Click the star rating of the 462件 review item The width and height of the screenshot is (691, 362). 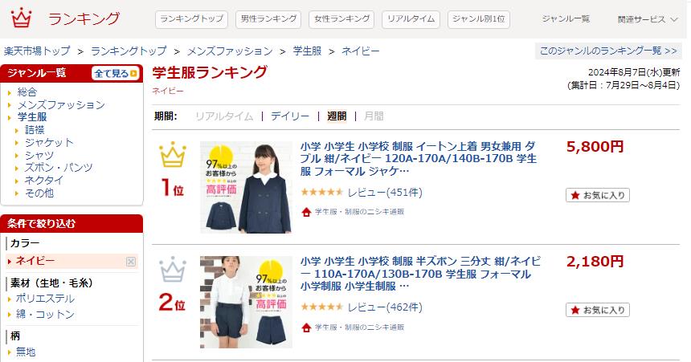pyautogui.click(x=321, y=307)
